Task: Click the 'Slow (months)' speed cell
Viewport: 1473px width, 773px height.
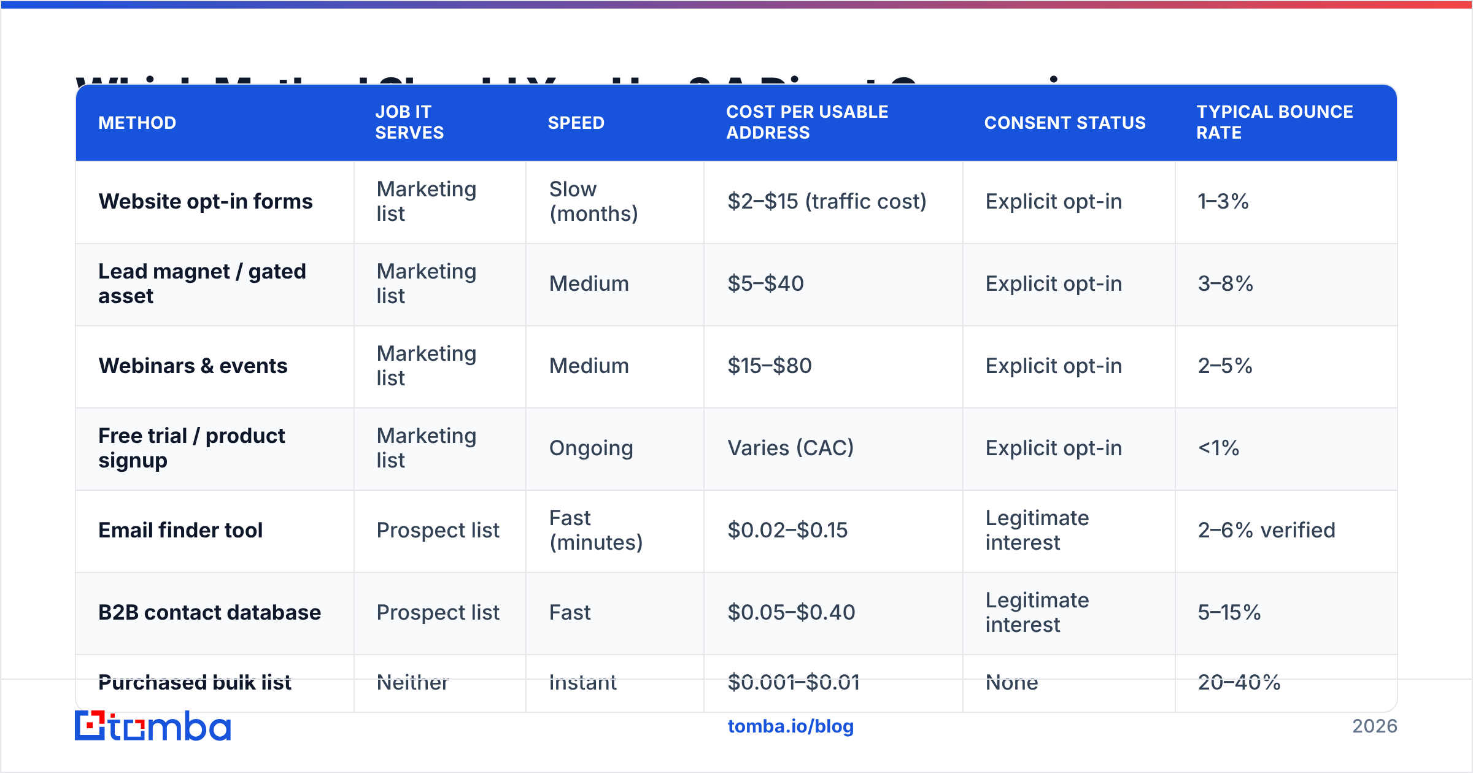Action: pos(615,202)
